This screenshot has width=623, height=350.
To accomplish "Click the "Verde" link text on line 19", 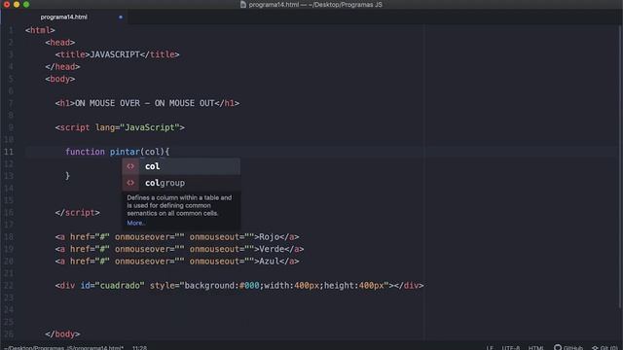I will [x=272, y=249].
